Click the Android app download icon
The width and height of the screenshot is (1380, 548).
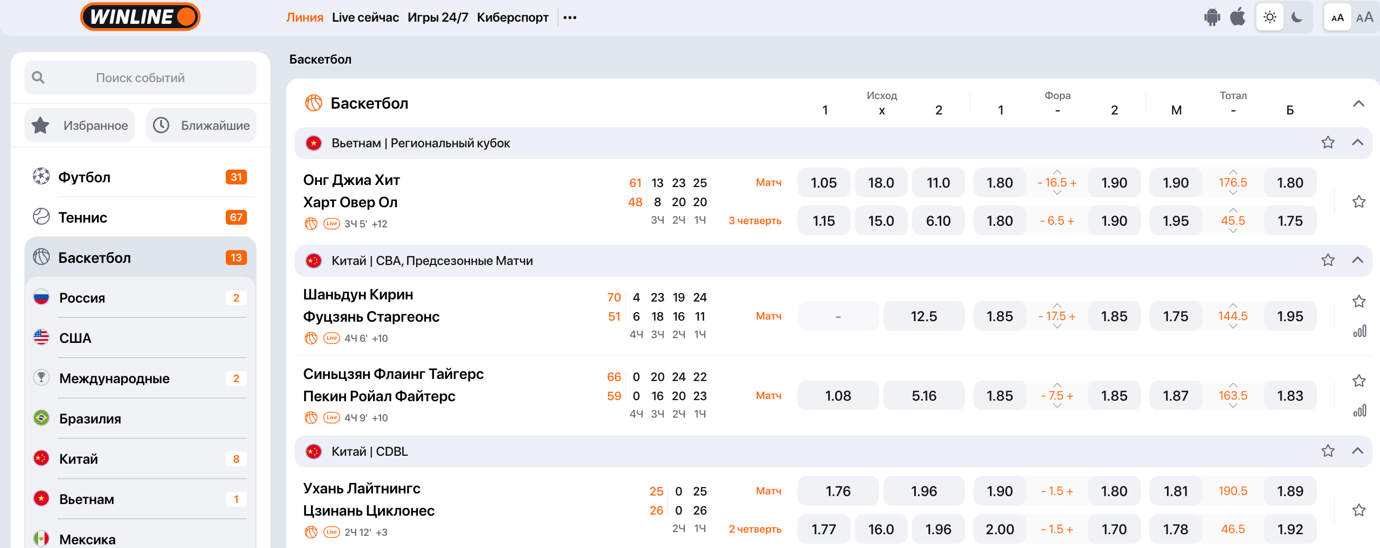coord(1212,17)
